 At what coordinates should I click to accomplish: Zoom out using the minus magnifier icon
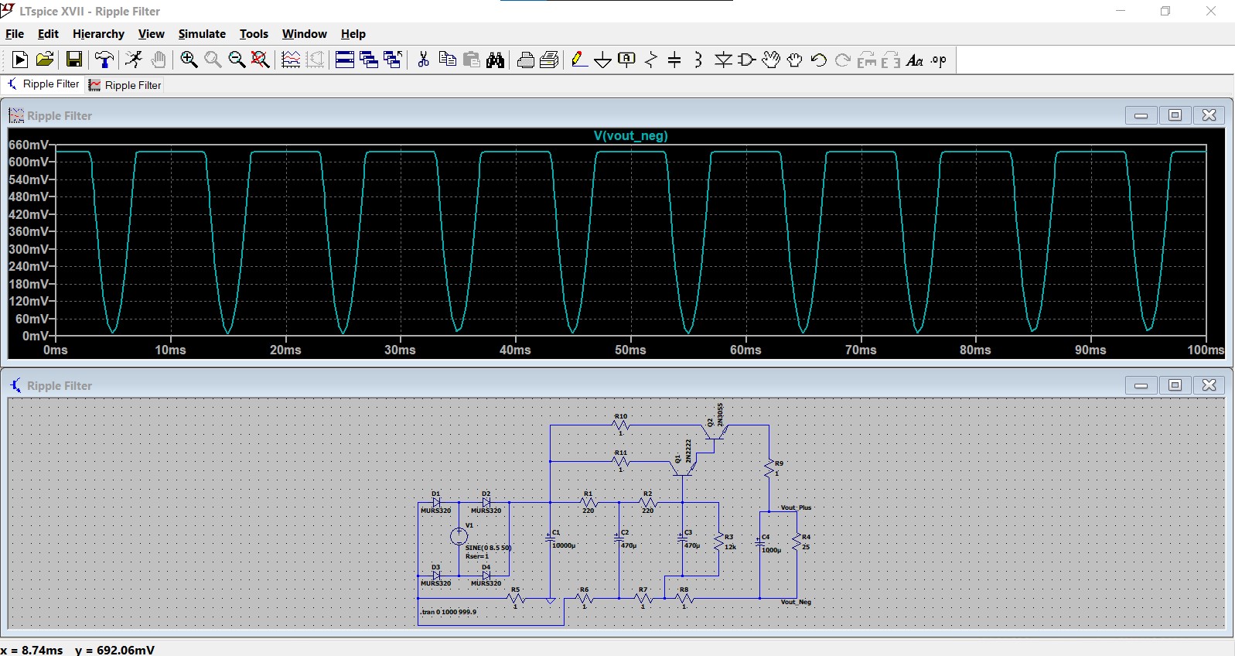point(237,60)
